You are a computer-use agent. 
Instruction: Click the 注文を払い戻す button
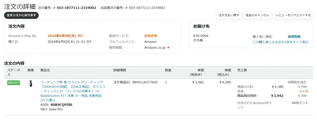pos(229,15)
